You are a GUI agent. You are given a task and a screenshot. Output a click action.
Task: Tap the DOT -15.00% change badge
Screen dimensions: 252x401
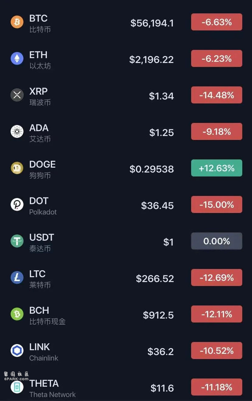[217, 204]
